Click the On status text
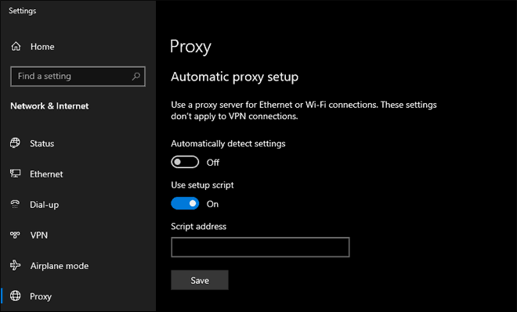This screenshot has height=312, width=517. (212, 204)
